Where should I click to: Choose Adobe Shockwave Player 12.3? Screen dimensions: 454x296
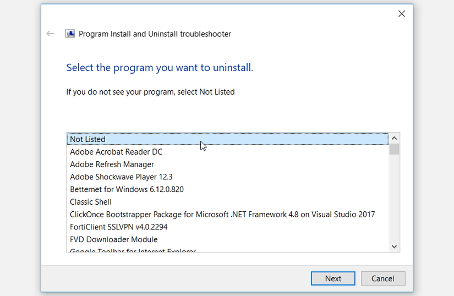(228, 177)
